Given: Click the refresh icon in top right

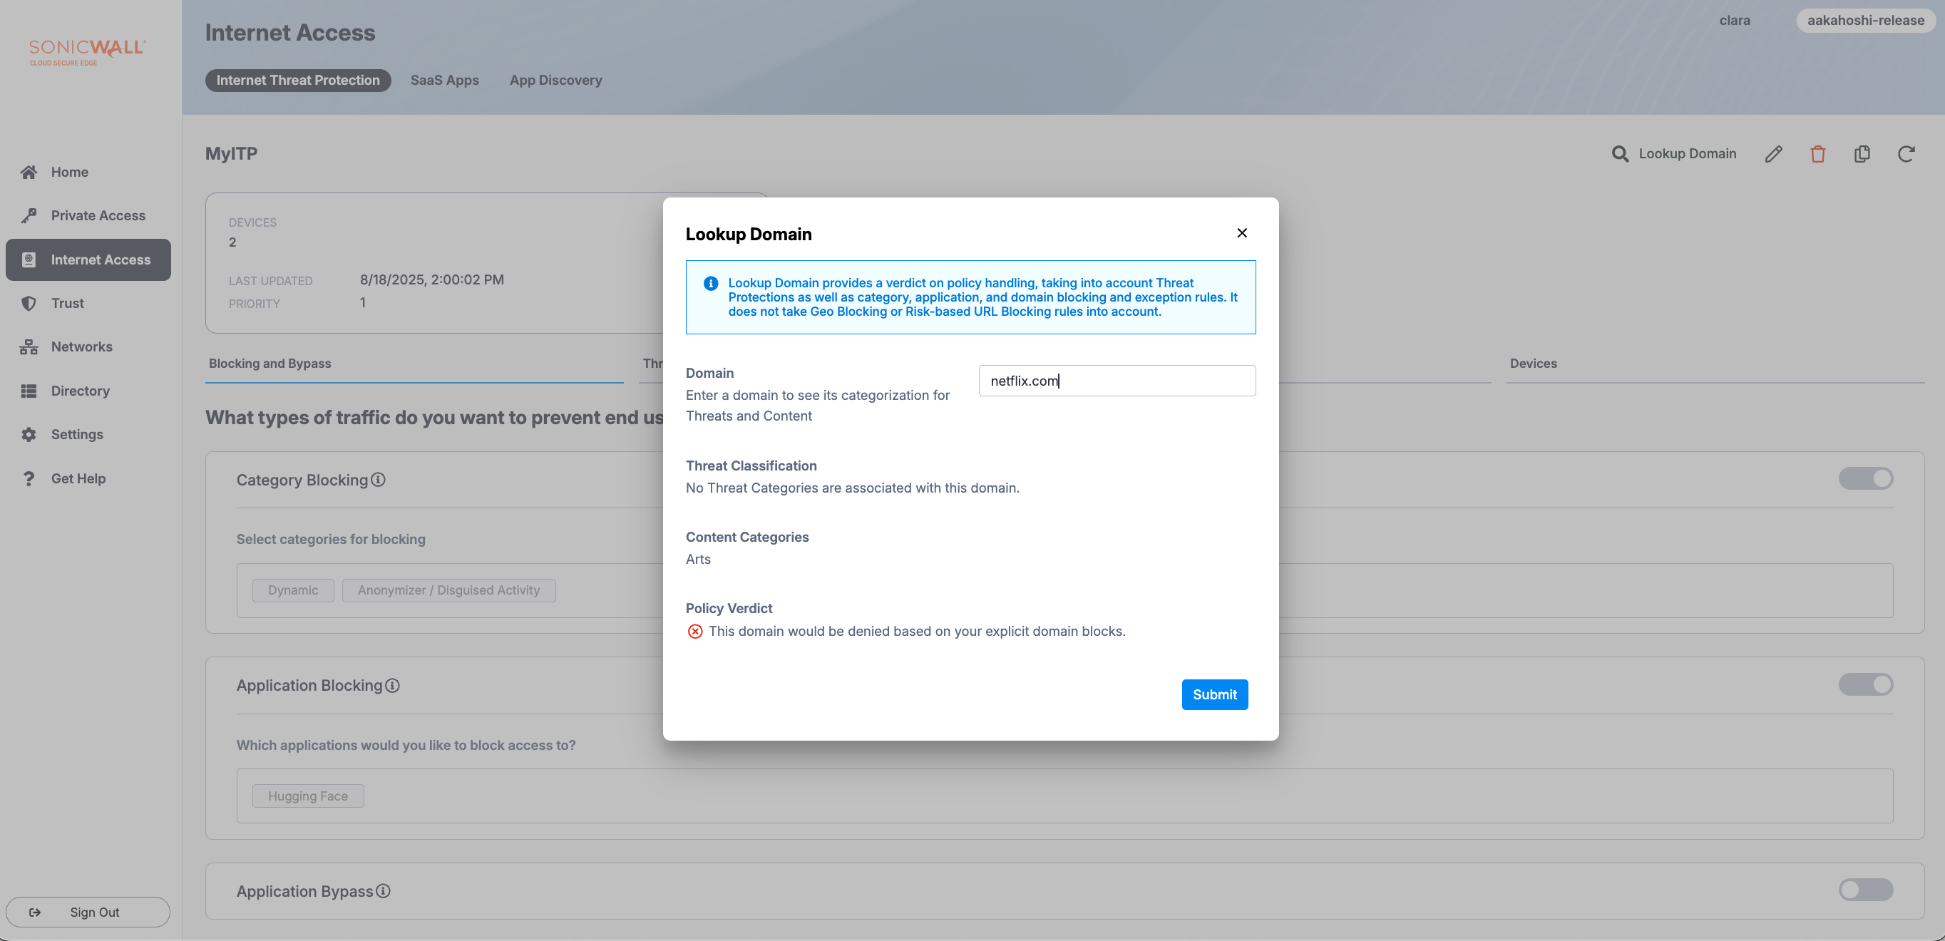Looking at the screenshot, I should coord(1906,154).
